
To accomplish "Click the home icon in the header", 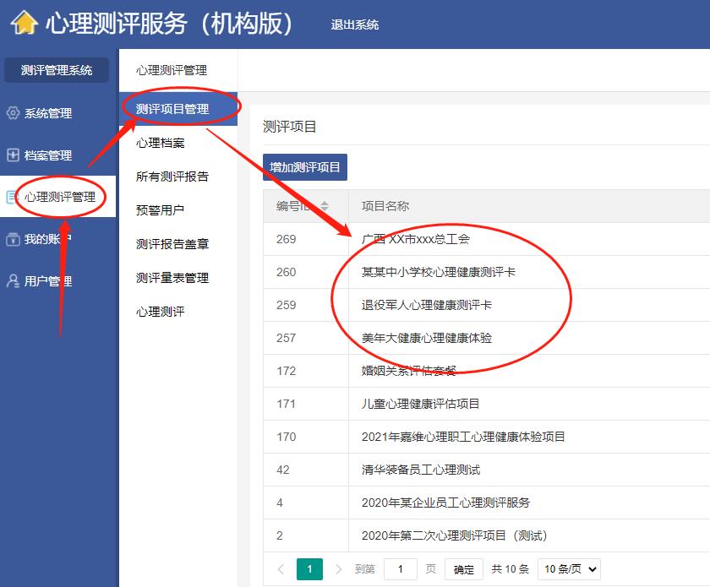I will (25, 23).
